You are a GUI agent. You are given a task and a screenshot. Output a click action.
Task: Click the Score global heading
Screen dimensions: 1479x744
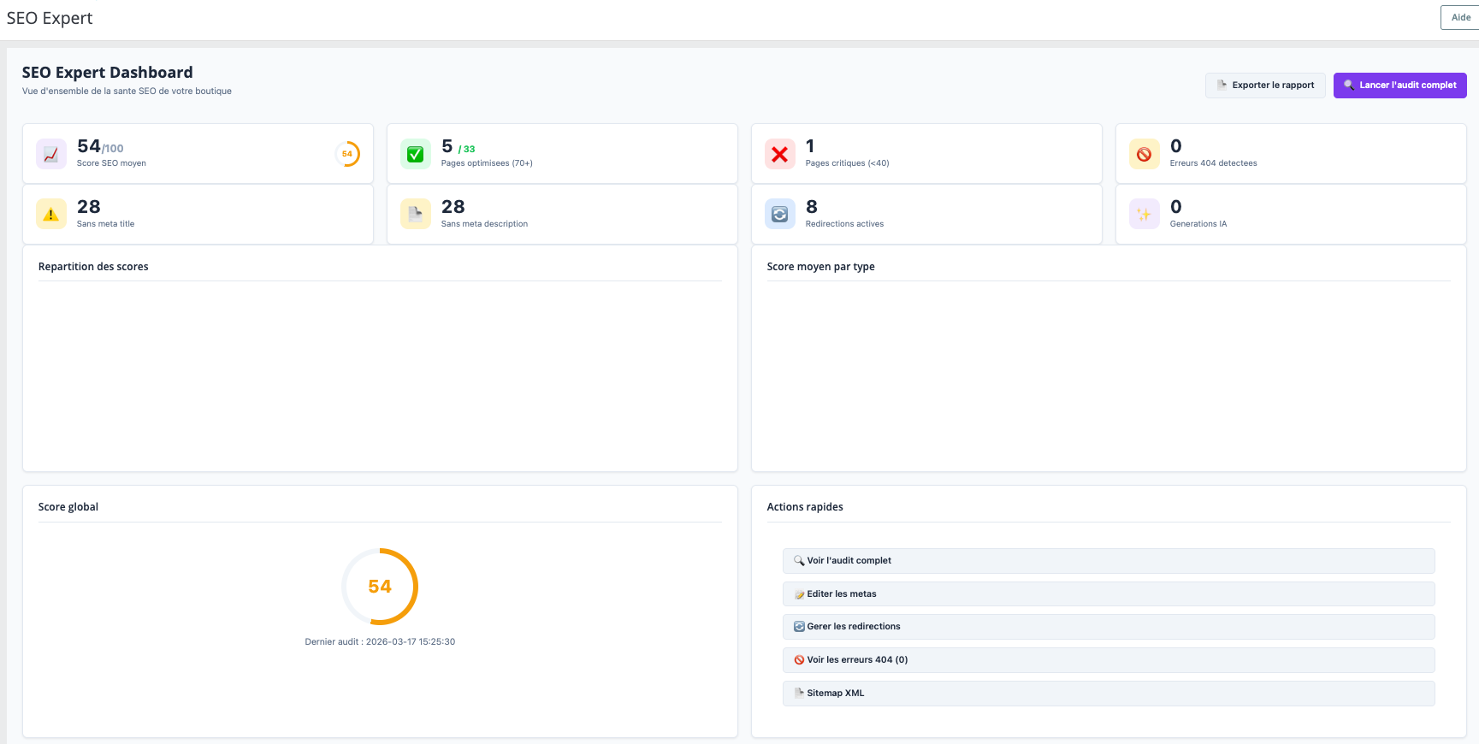tap(68, 507)
